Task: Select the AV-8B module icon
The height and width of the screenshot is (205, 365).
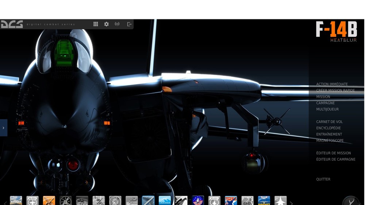Action: tap(82, 200)
